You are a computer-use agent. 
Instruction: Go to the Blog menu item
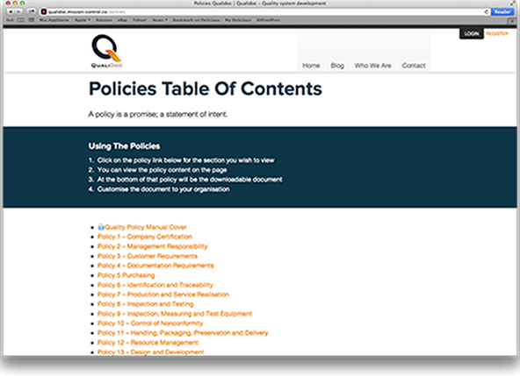pyautogui.click(x=337, y=66)
